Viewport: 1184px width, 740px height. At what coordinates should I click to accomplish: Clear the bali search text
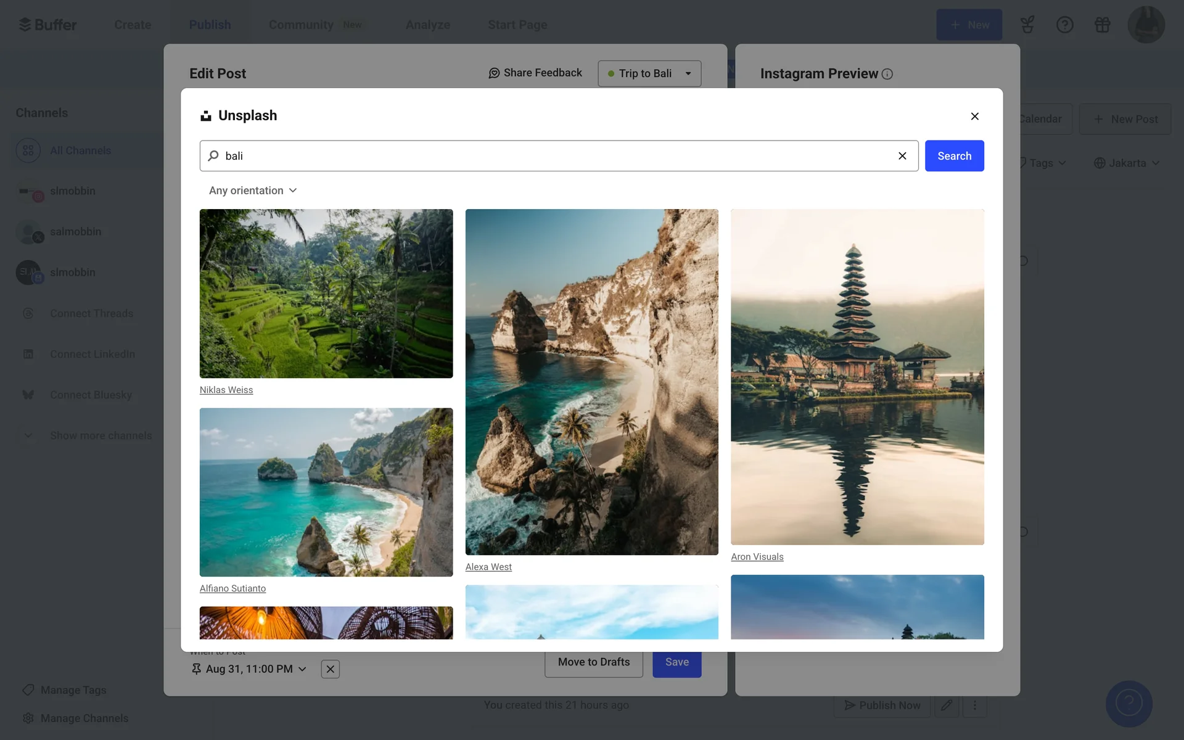[x=902, y=156]
